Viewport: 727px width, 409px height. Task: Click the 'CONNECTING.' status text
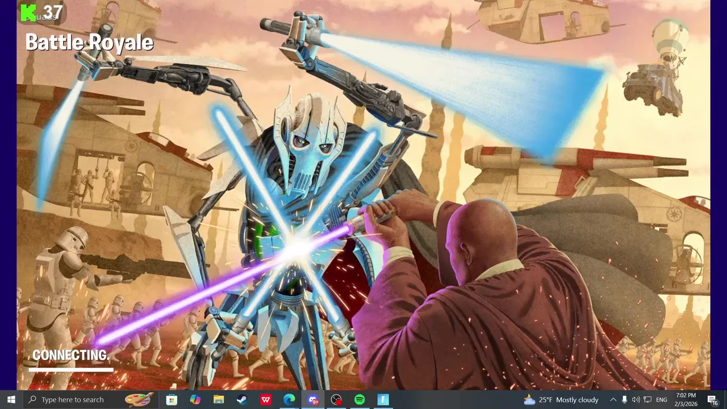click(x=70, y=356)
